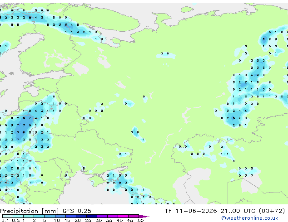Screen dimensions: 288x222
Task: Click the legend value '0.5'
Action: (15, 220)
